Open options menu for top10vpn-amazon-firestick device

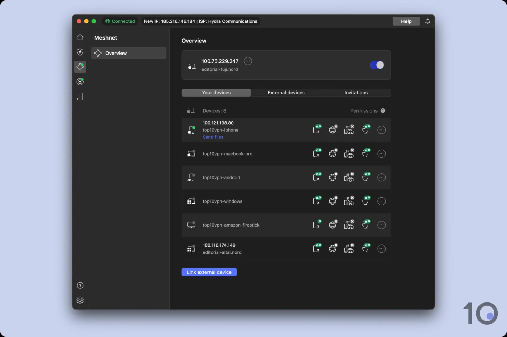click(381, 225)
